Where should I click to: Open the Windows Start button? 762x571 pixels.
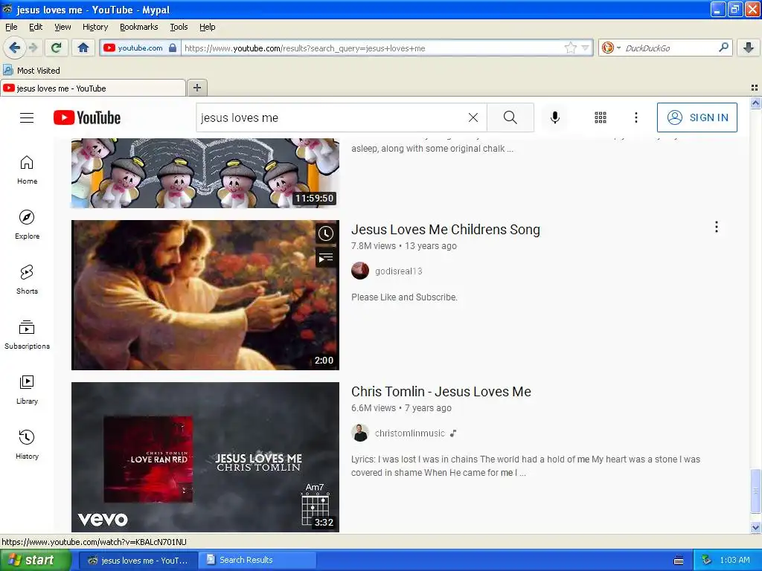[x=35, y=560]
